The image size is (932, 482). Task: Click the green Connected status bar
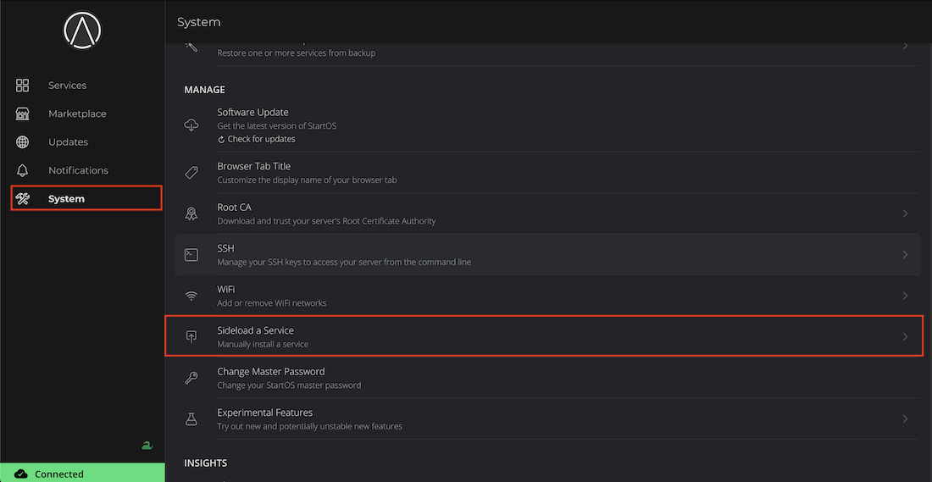pyautogui.click(x=82, y=474)
